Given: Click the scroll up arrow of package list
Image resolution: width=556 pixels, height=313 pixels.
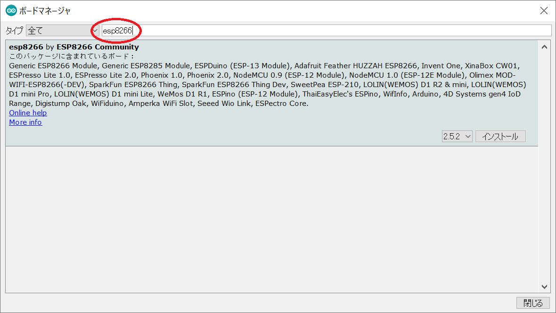Looking at the screenshot, I should click(544, 47).
